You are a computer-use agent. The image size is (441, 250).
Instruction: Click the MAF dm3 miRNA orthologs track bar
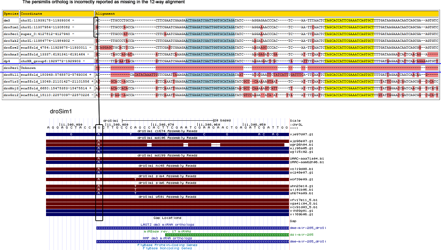193,242
